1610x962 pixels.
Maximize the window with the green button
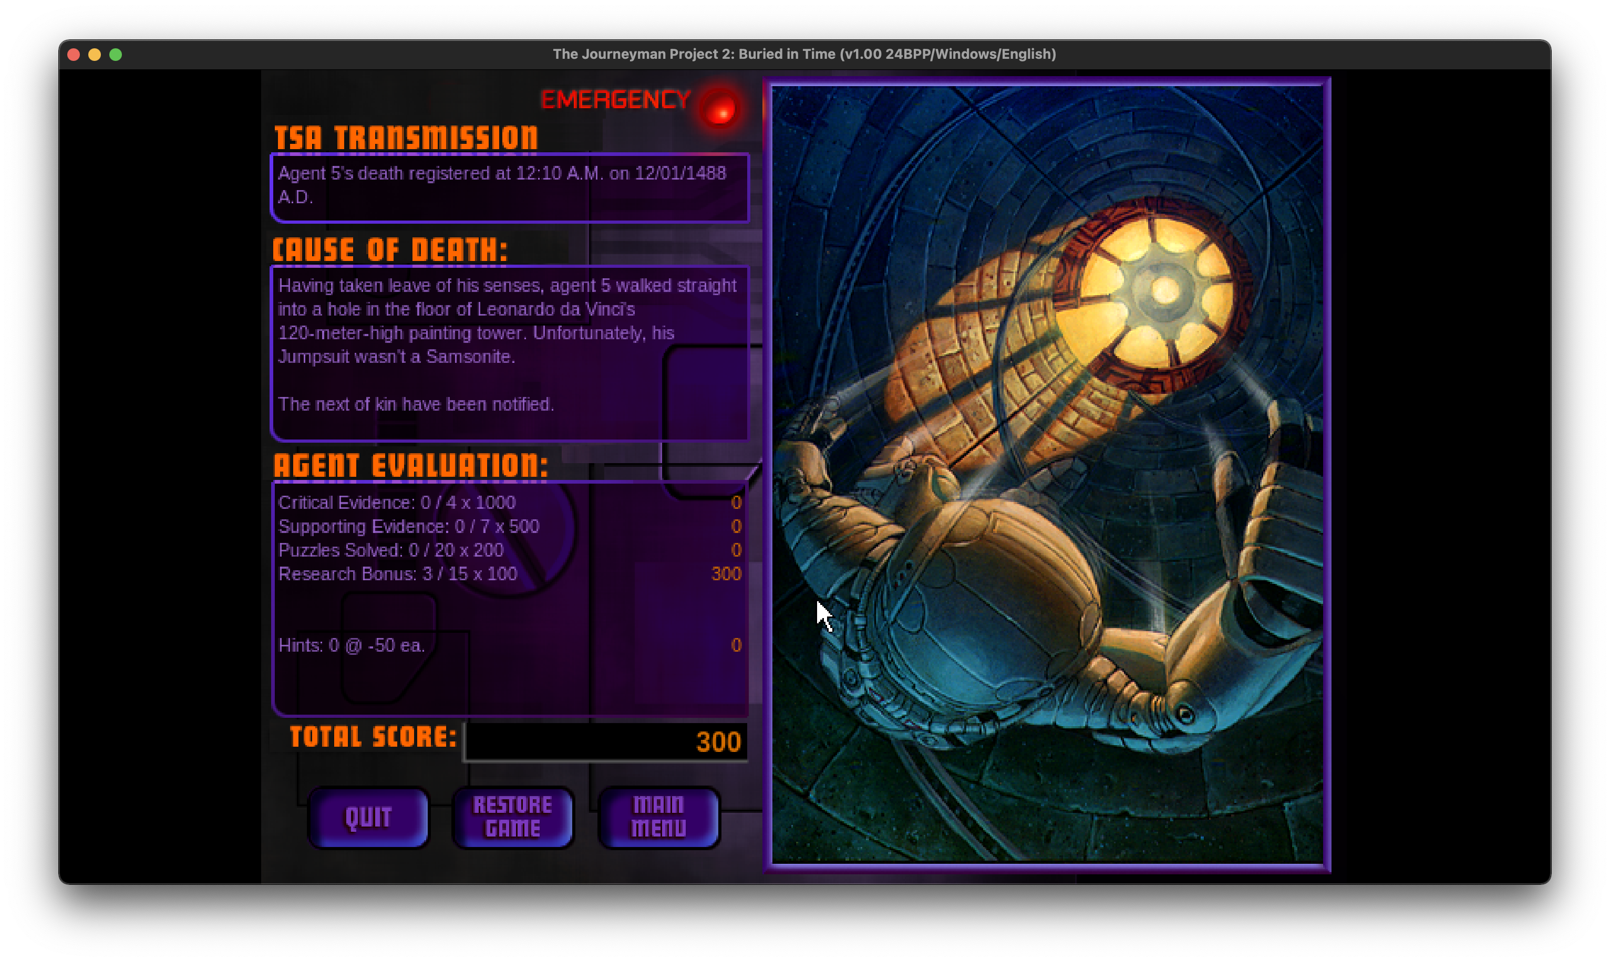pyautogui.click(x=116, y=55)
